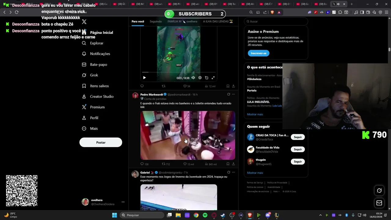
Task: Open the Fiuk and Juliette video thumbnail
Action: pos(188,135)
